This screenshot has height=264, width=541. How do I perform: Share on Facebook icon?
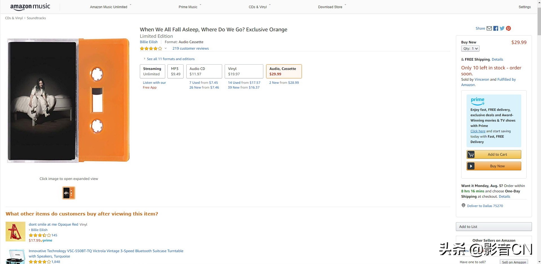[496, 28]
